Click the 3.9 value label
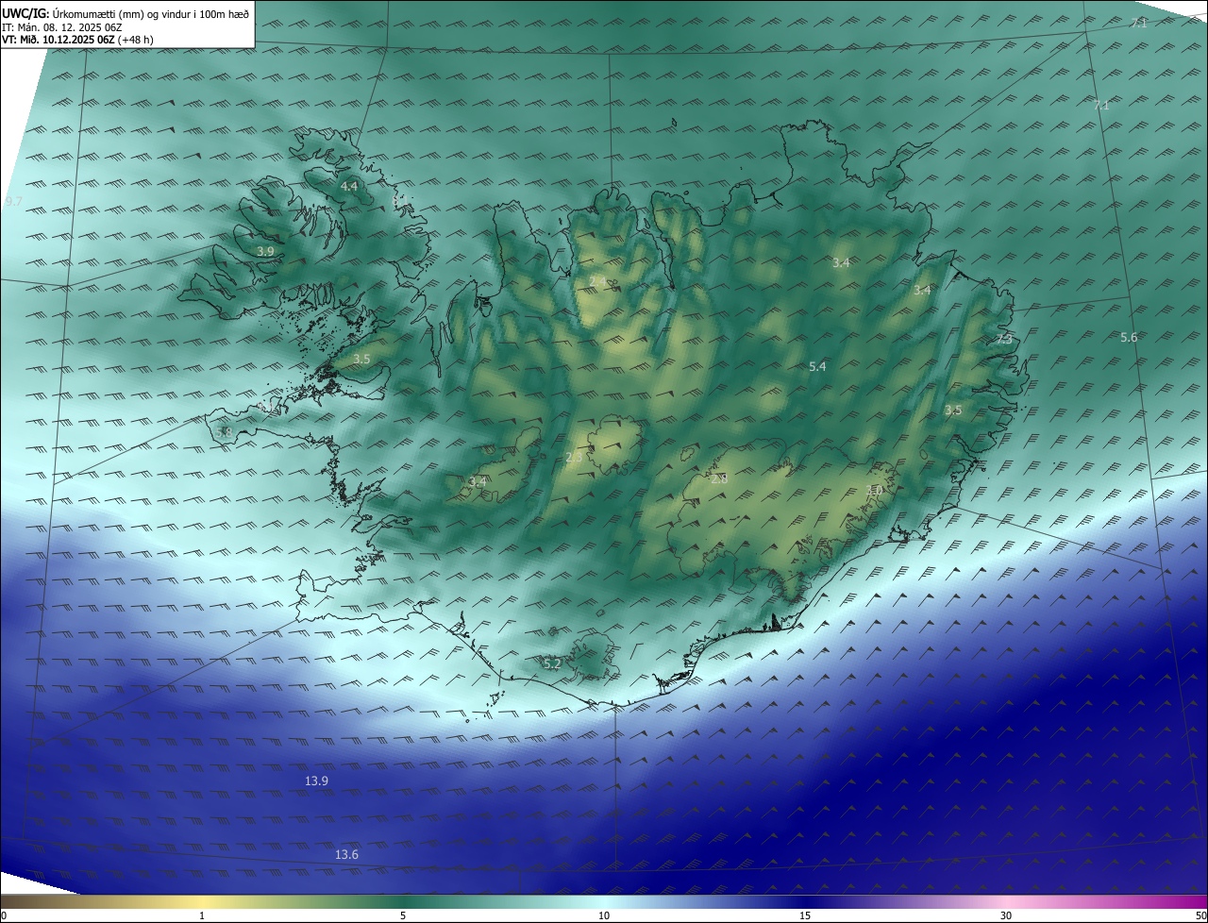This screenshot has width=1208, height=923. [265, 251]
